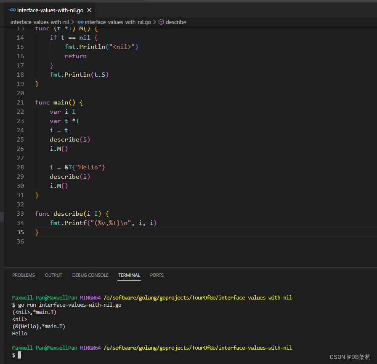Click line number 21 in the gutter
This screenshot has width=377, height=364.
pyautogui.click(x=20, y=102)
